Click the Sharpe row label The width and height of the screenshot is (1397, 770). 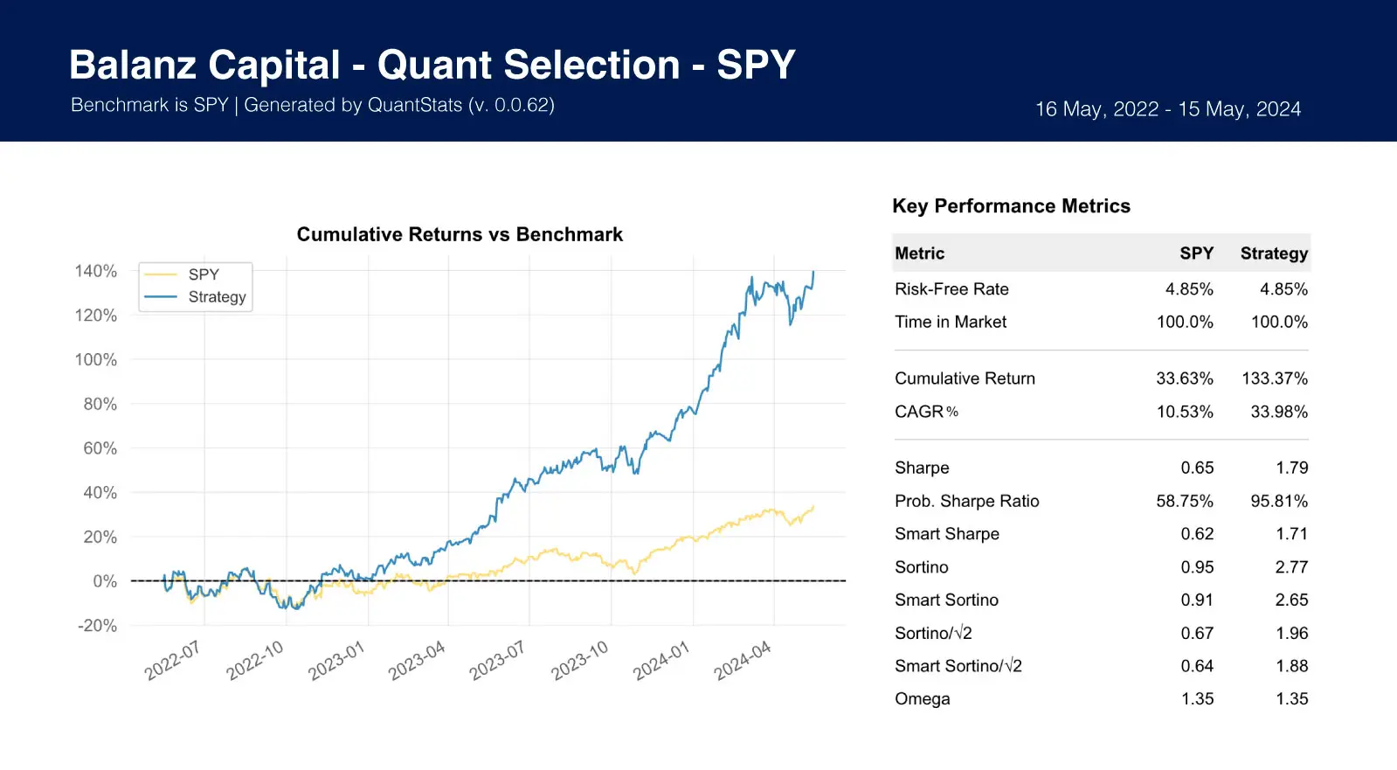(x=922, y=468)
